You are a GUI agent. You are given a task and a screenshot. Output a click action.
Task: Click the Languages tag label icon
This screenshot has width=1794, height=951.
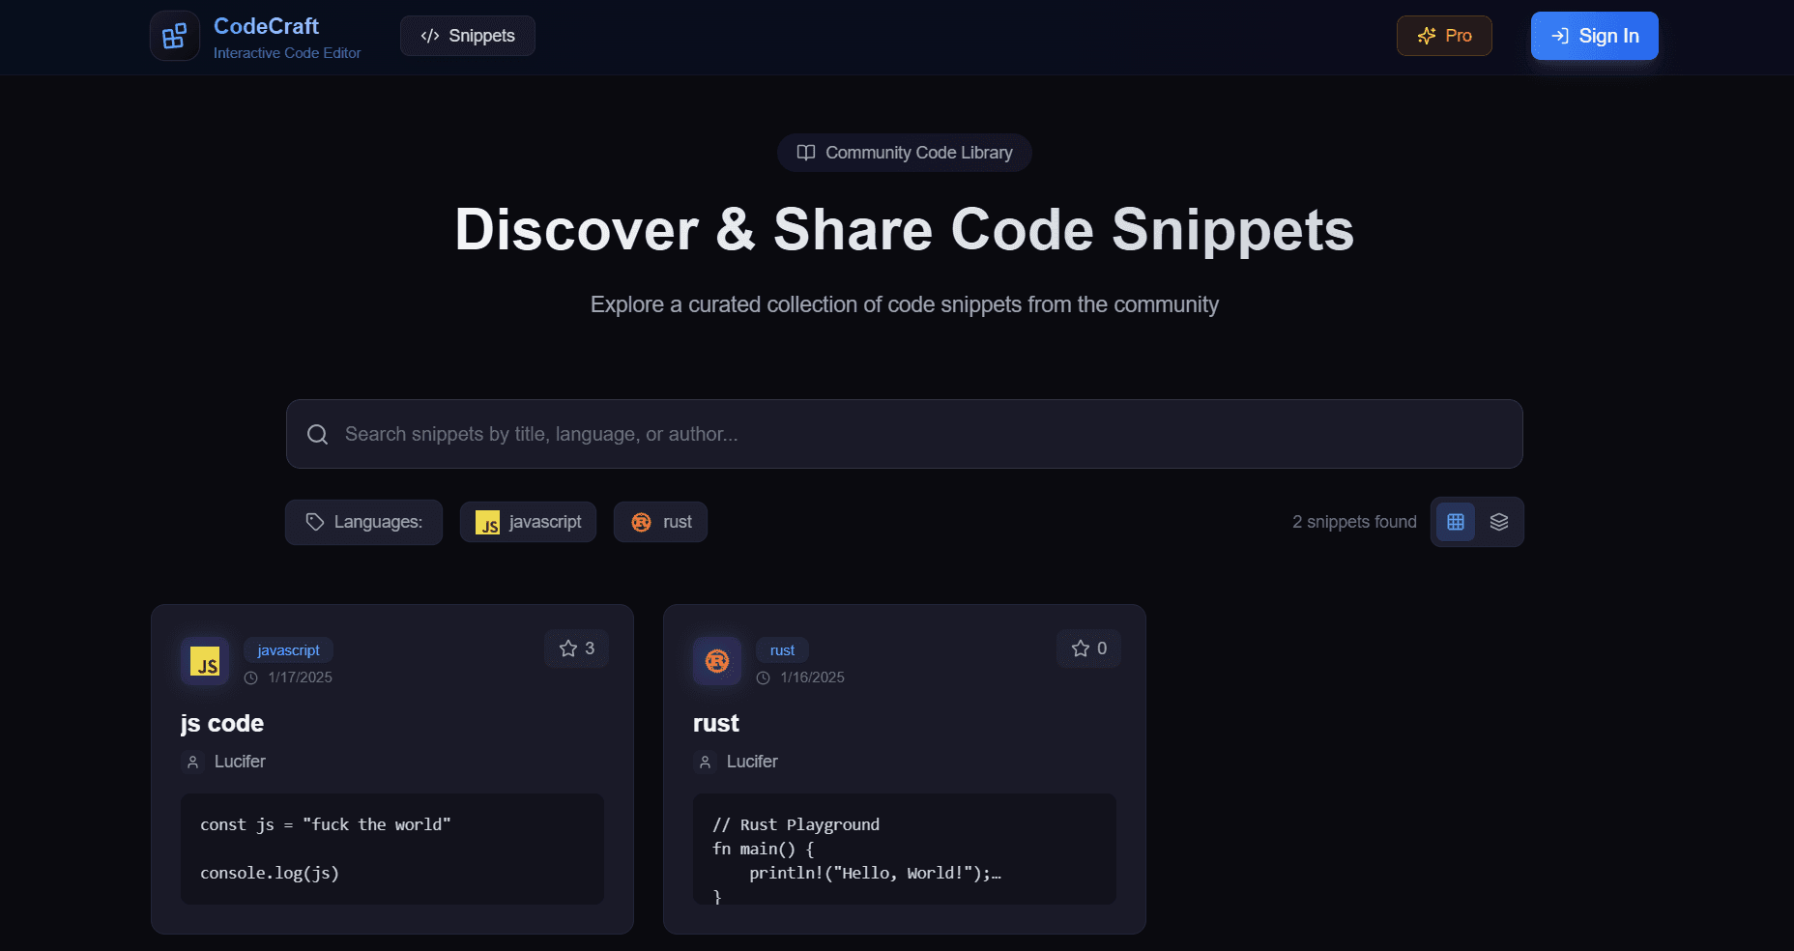315,522
